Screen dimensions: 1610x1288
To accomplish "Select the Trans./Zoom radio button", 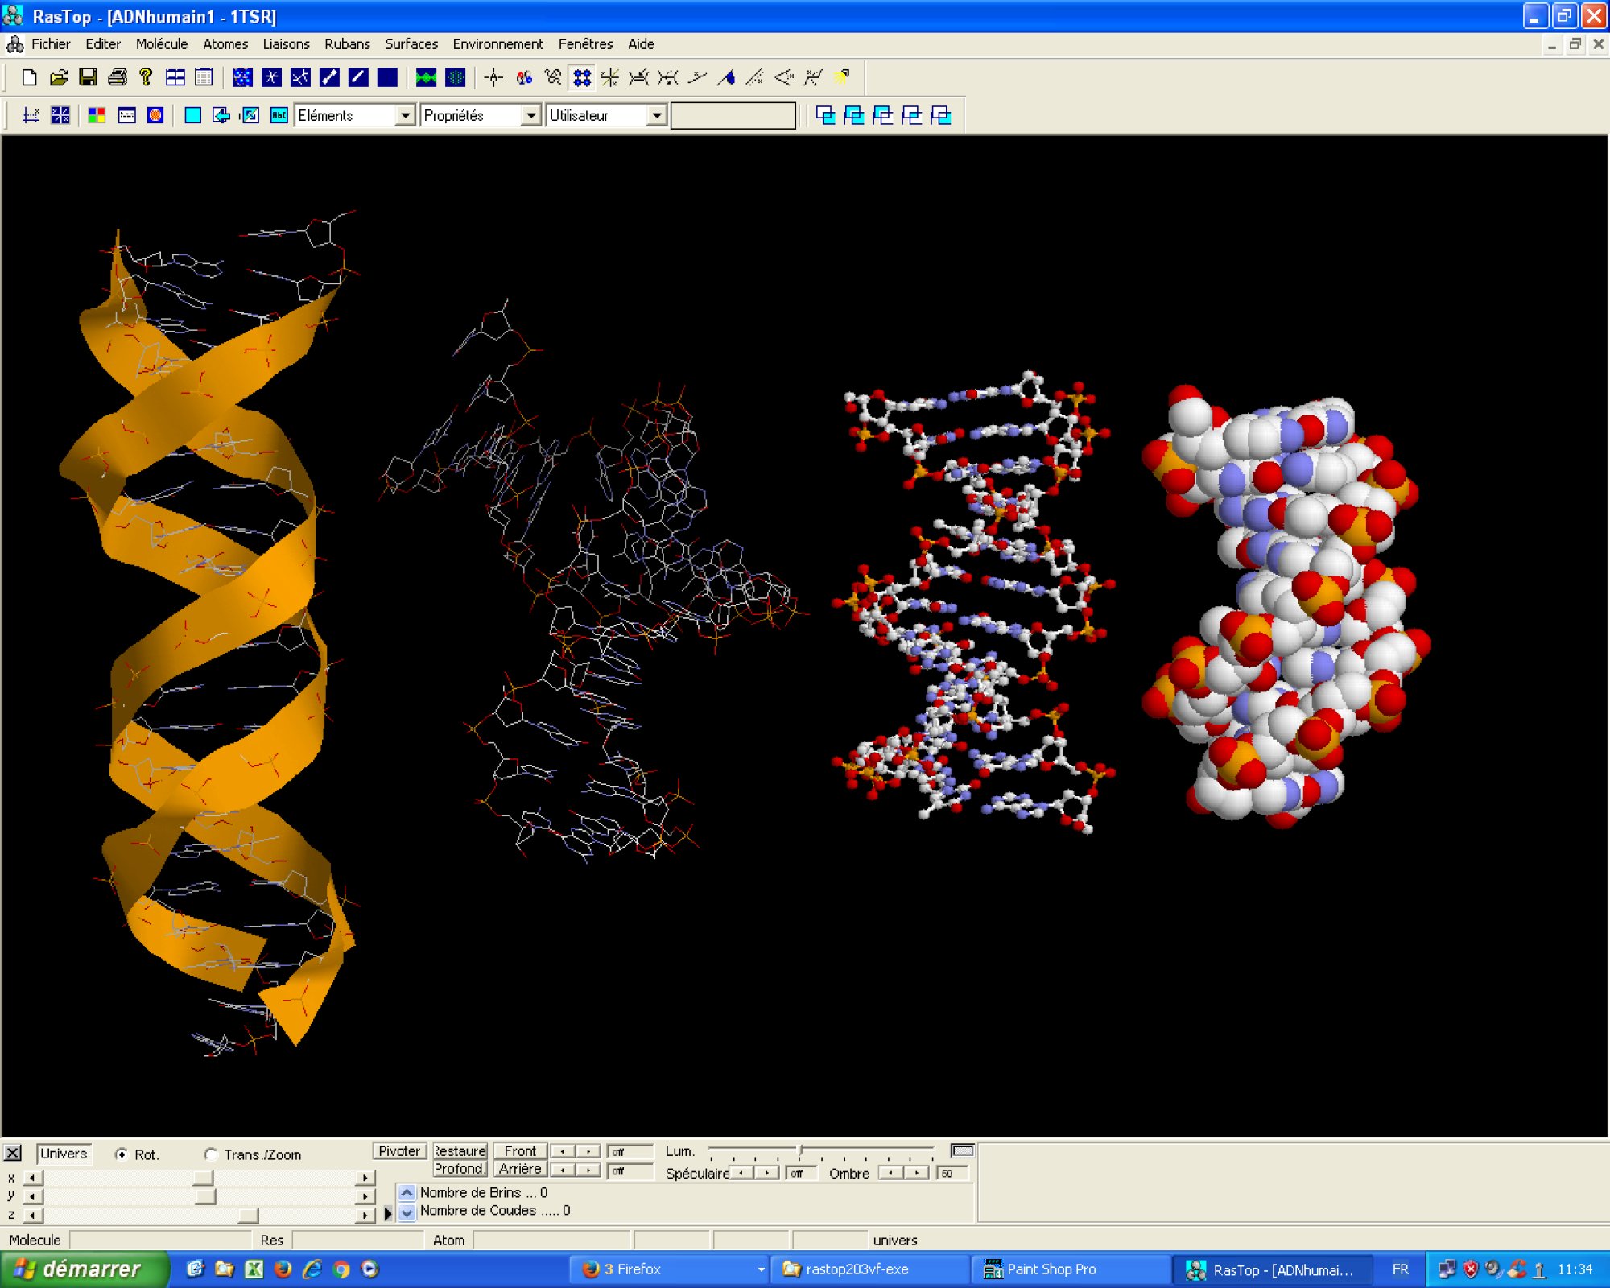I will 211,1154.
